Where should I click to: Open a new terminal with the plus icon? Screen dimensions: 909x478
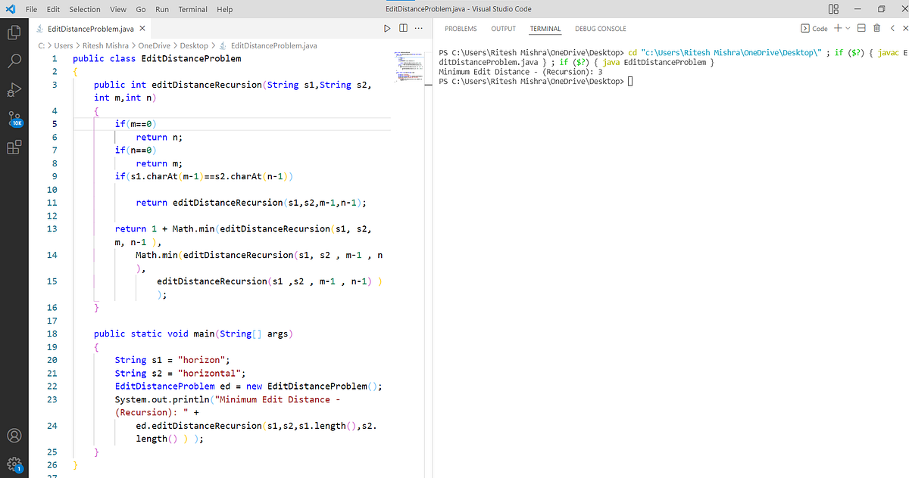pyautogui.click(x=838, y=27)
